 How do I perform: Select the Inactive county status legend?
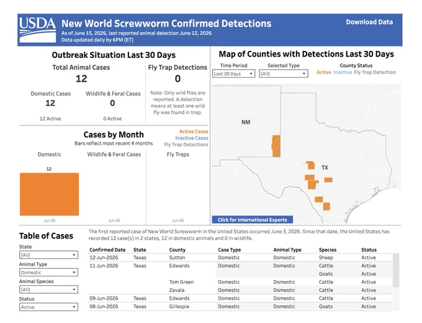(x=343, y=72)
